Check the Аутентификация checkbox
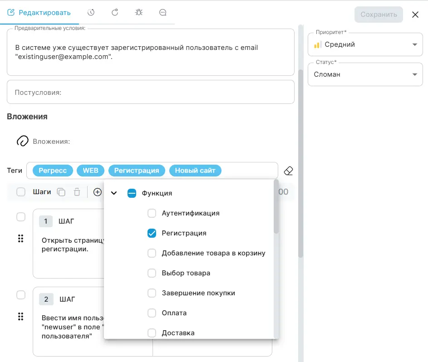 pos(152,213)
